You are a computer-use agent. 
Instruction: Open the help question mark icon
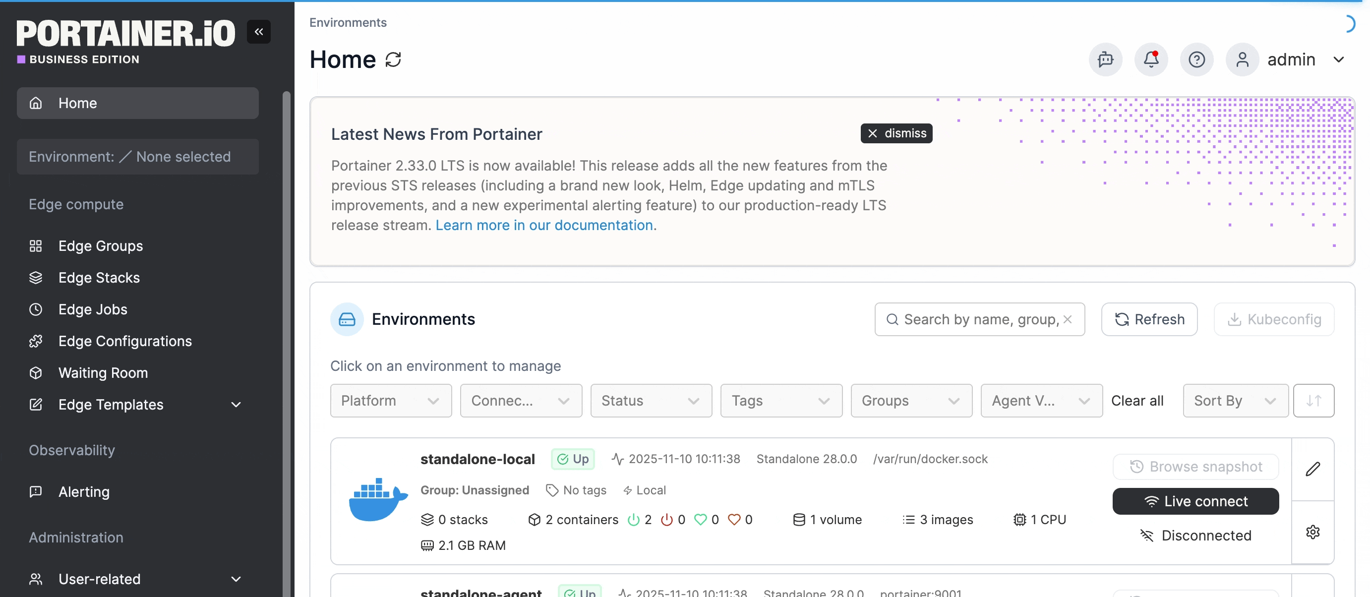pos(1196,60)
